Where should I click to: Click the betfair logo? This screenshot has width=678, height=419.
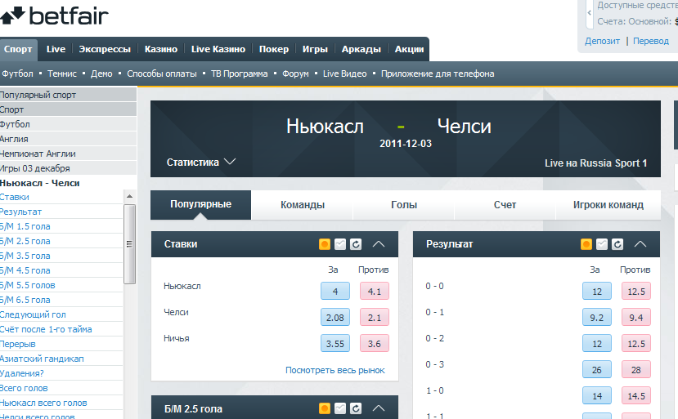[54, 16]
